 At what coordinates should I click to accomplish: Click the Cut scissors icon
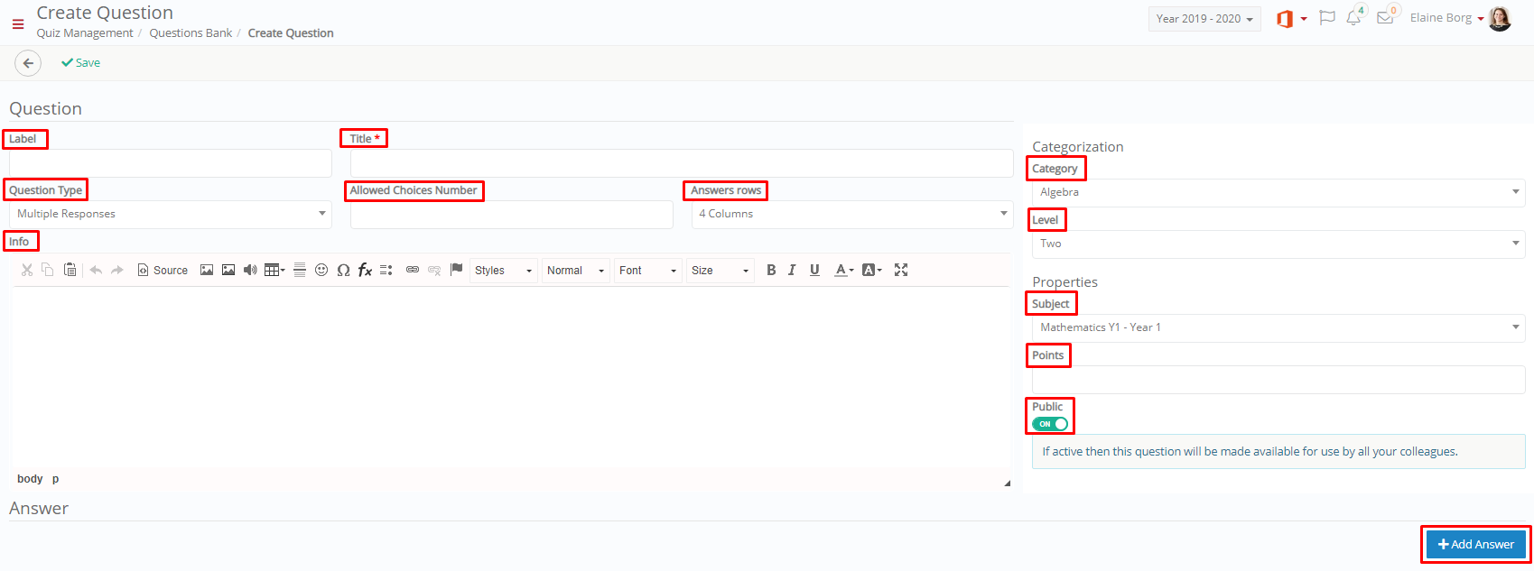pos(27,270)
